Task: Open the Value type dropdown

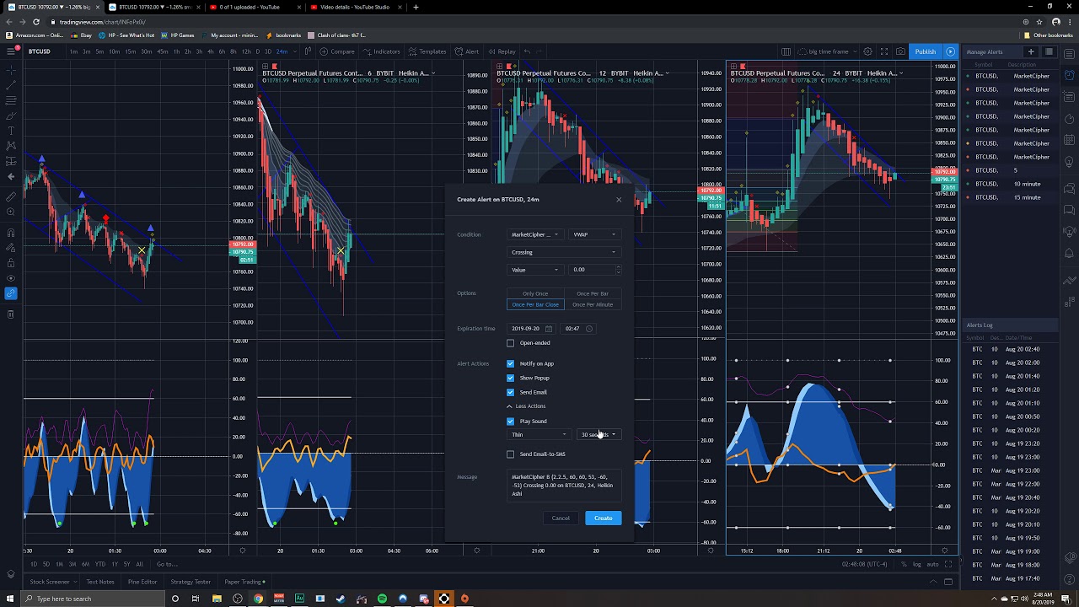Action: (534, 270)
